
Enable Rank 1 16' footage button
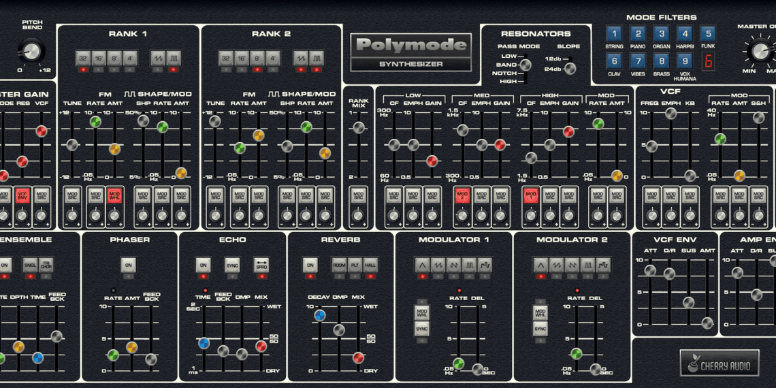point(99,58)
